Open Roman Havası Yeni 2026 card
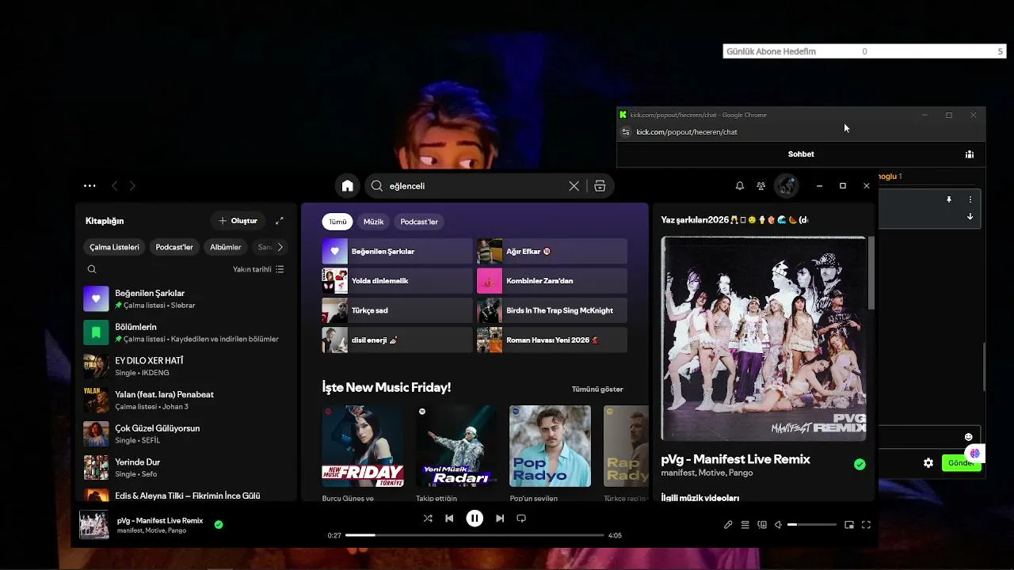Image resolution: width=1014 pixels, height=570 pixels. (x=552, y=340)
